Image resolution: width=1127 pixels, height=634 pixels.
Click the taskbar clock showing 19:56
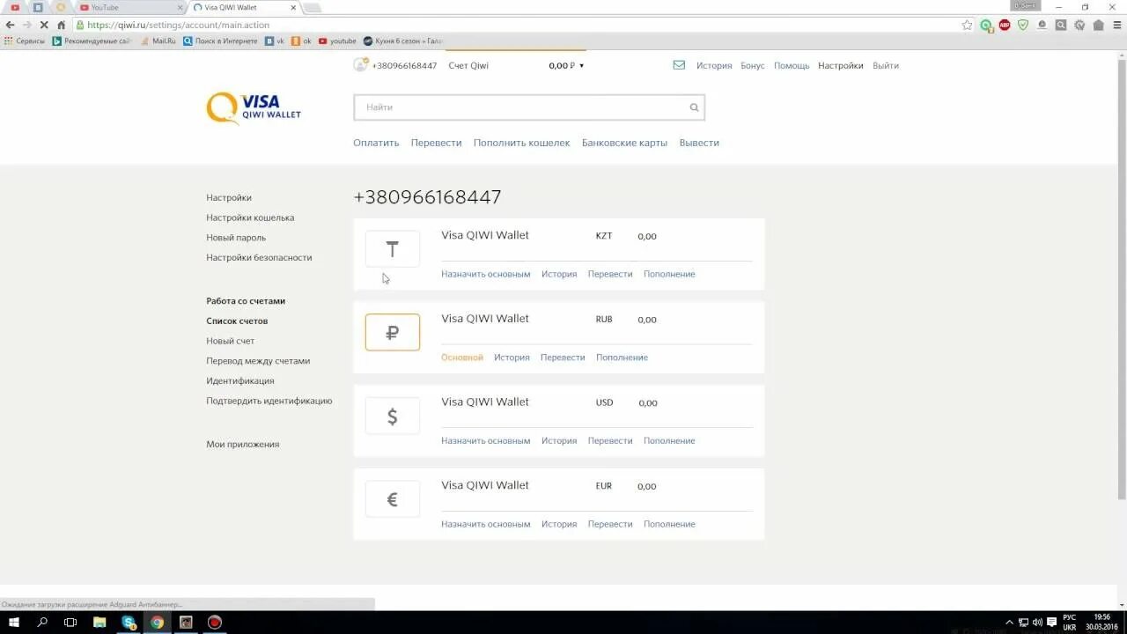(1101, 623)
